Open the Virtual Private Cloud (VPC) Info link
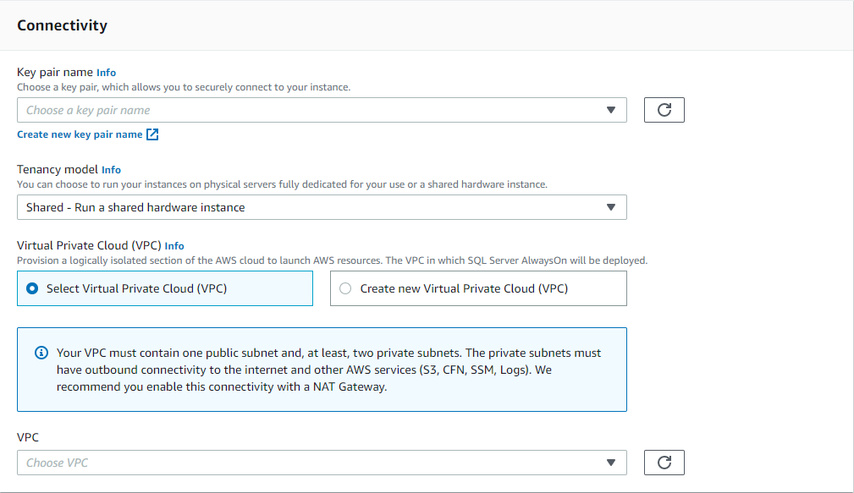The image size is (854, 493). pyautogui.click(x=174, y=245)
